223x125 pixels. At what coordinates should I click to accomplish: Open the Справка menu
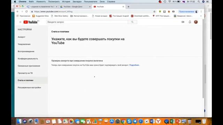pyautogui.click(x=111, y=1)
